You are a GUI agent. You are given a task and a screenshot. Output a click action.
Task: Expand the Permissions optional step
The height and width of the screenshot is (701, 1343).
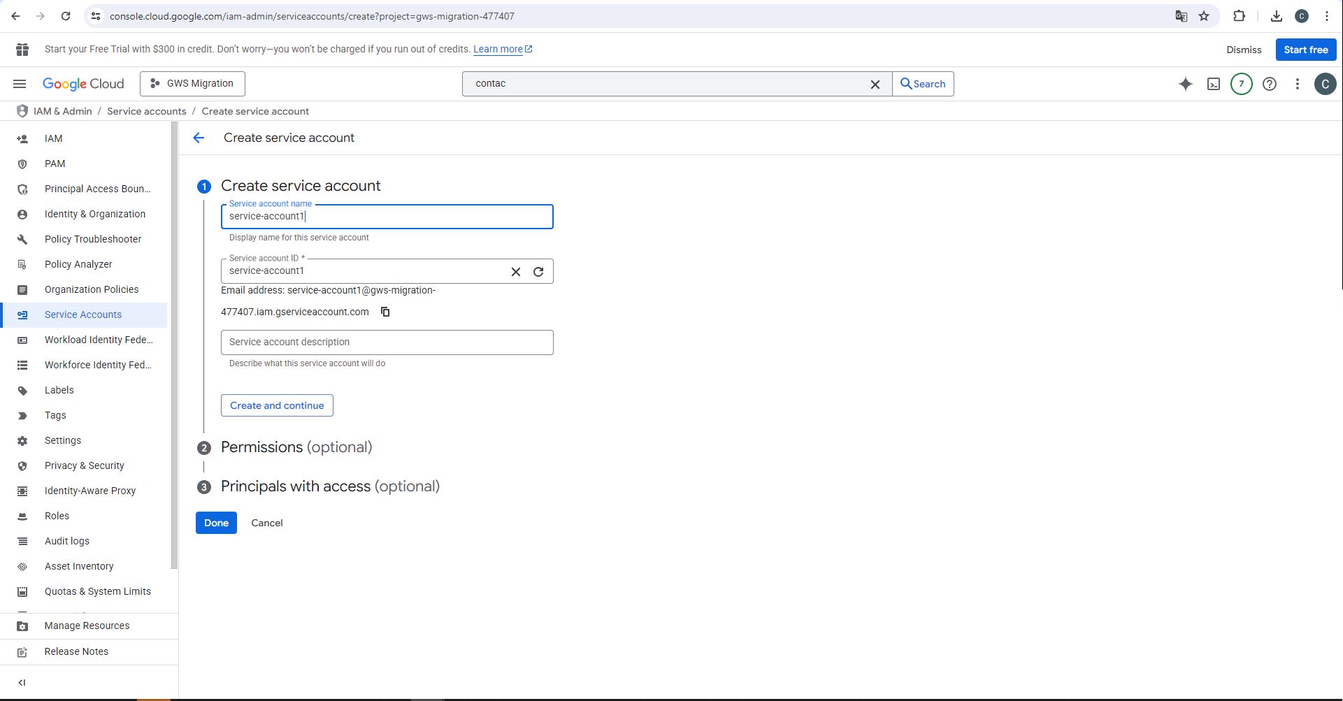(296, 447)
